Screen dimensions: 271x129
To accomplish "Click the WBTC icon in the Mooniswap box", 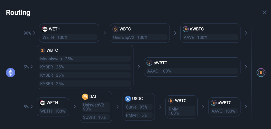I will [42, 51].
